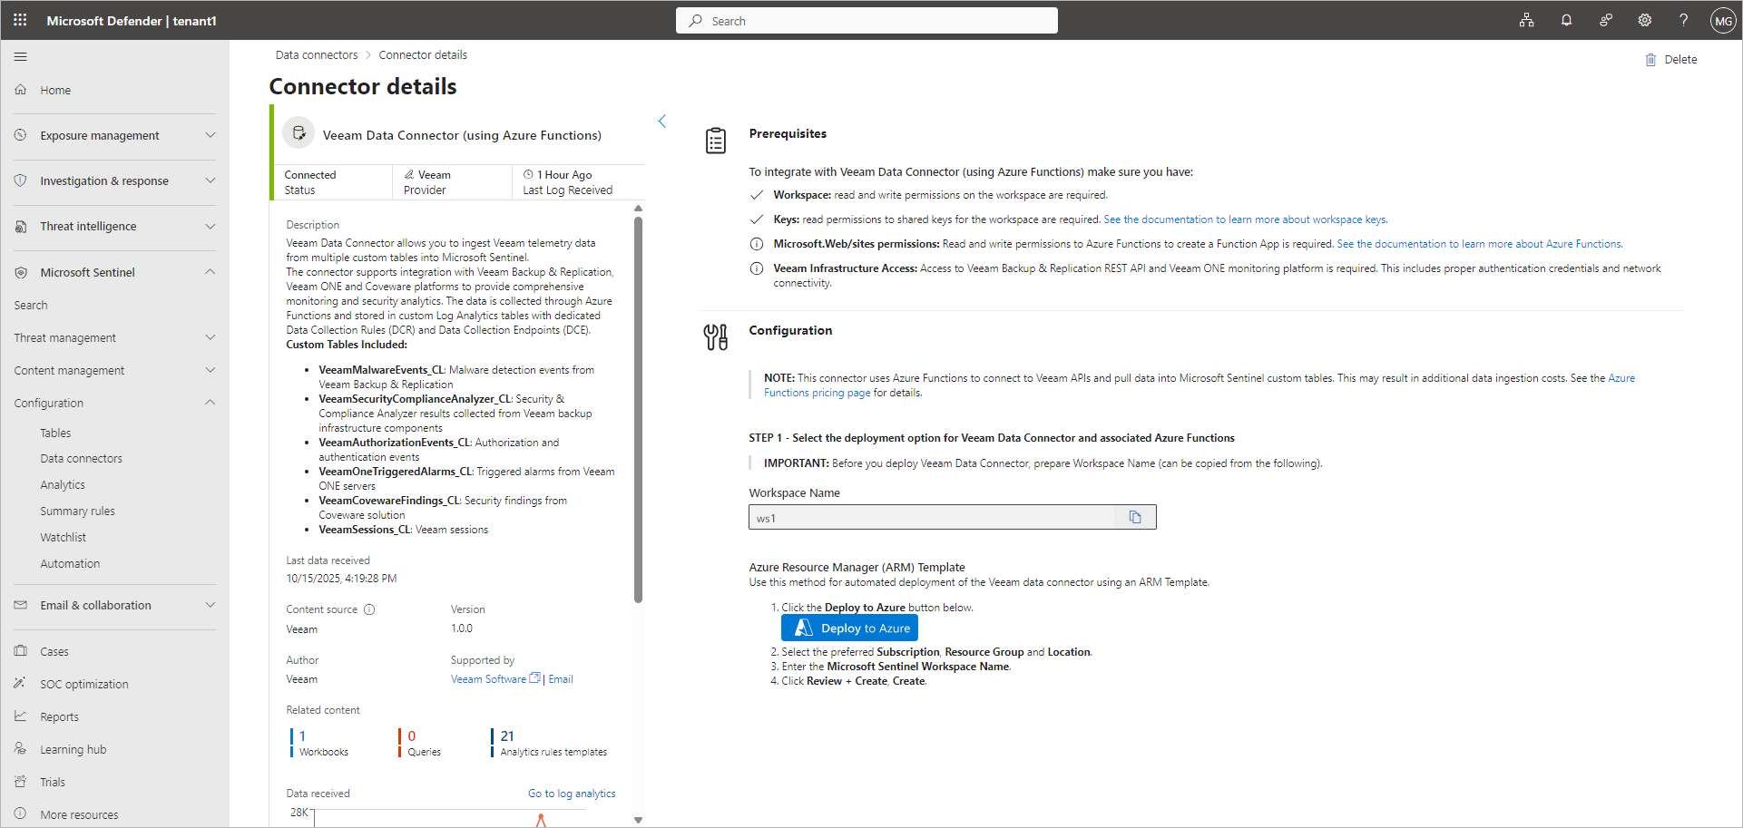
Task: Open the tenant organization tree icon
Action: pos(1527,20)
